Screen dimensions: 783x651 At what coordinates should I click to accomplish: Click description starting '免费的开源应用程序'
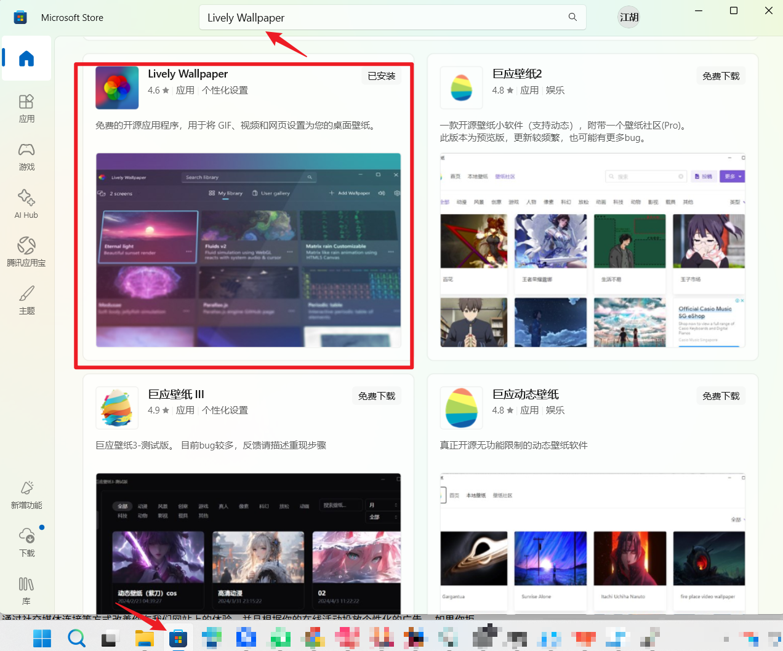coord(236,125)
